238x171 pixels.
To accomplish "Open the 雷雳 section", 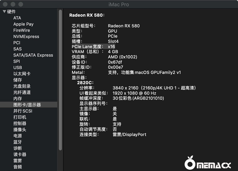I will [x=17, y=161].
